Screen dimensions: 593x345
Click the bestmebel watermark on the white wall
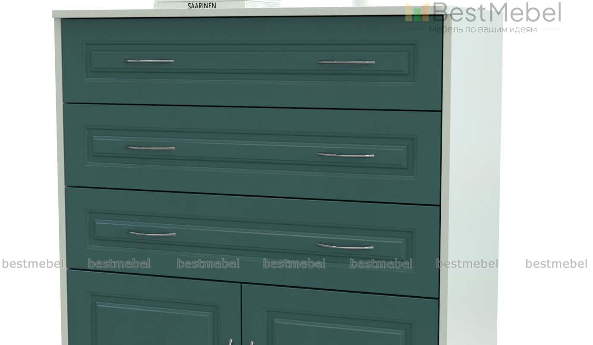coord(556,263)
